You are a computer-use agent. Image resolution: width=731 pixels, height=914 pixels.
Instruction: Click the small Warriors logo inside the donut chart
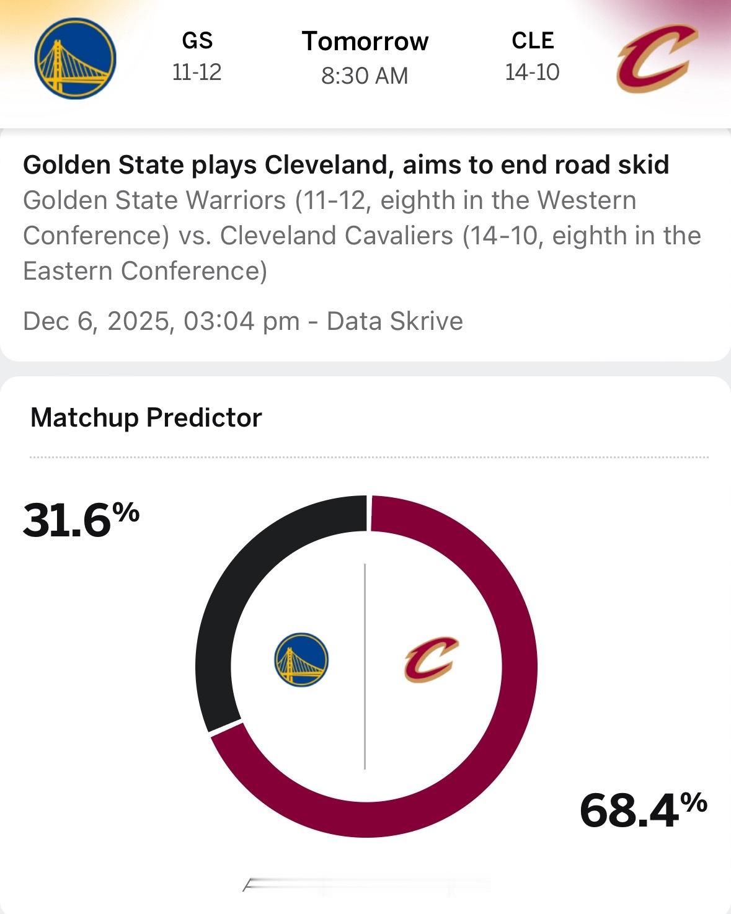[x=301, y=659]
